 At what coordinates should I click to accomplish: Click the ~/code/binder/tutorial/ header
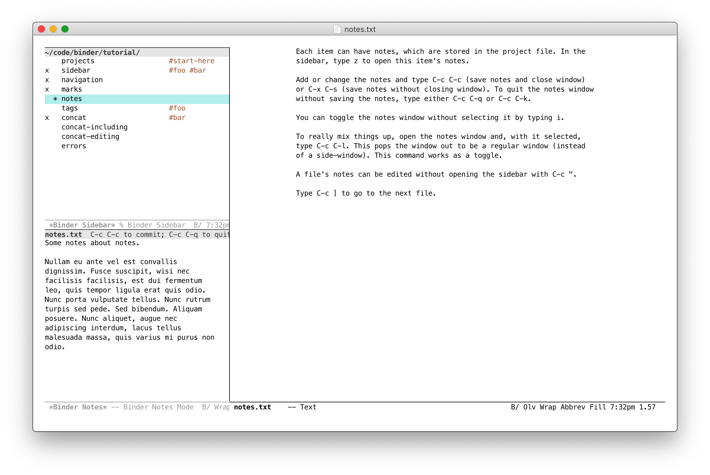[92, 52]
